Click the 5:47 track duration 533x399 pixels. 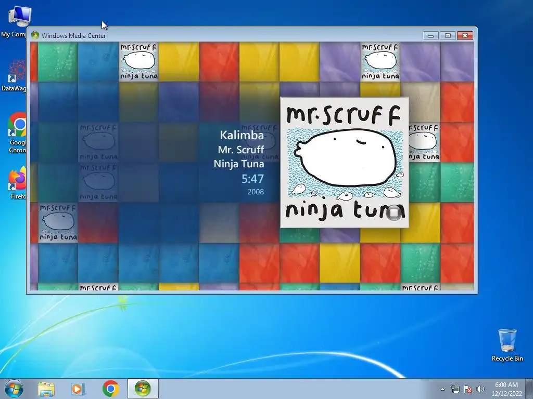click(252, 179)
